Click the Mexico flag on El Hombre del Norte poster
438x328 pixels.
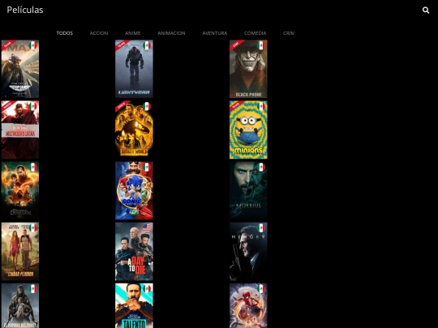[x=33, y=288]
